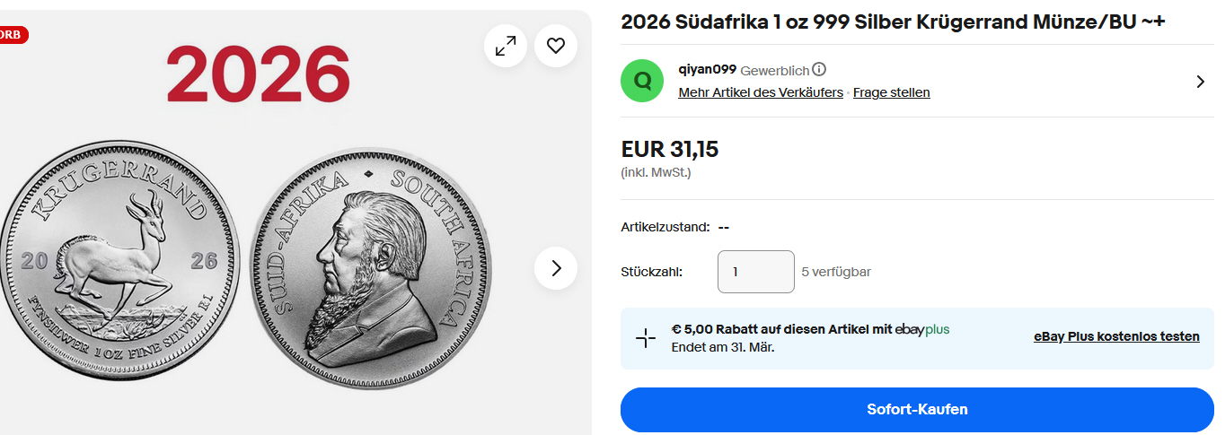Add item to watchlist with heart icon
This screenshot has width=1225, height=435.
pos(556,46)
